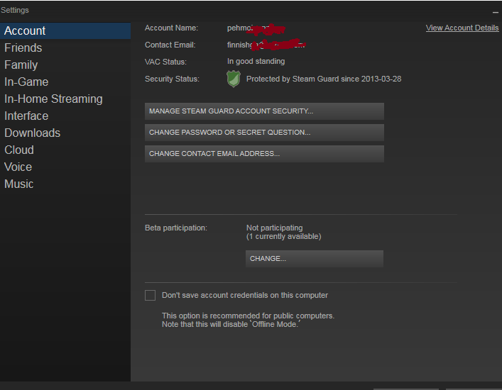The width and height of the screenshot is (502, 390).
Task: Click the 'Contact Email:' label
Action: pos(170,45)
